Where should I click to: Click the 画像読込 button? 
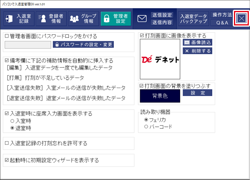pyautogui.click(x=197, y=42)
